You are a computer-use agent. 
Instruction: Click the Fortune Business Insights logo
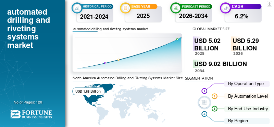click(x=31, y=114)
